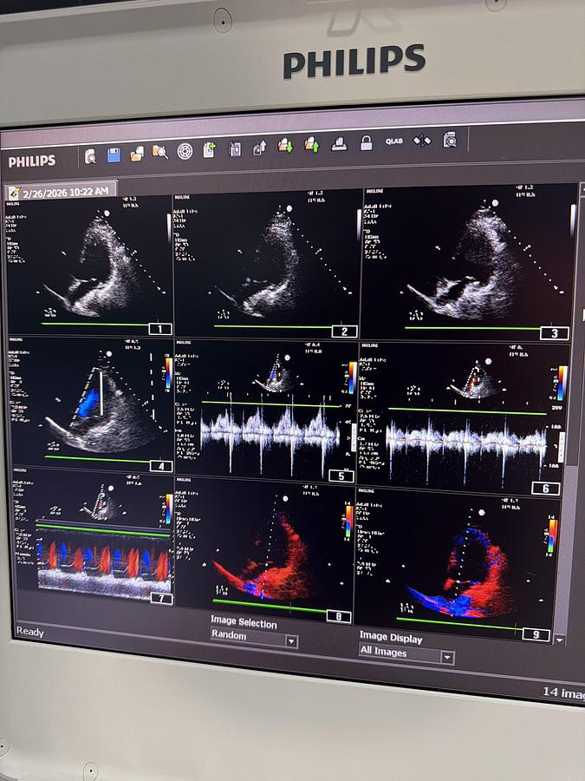
Task: Select tissue Doppler thumbnail 8
Action: coord(264,549)
